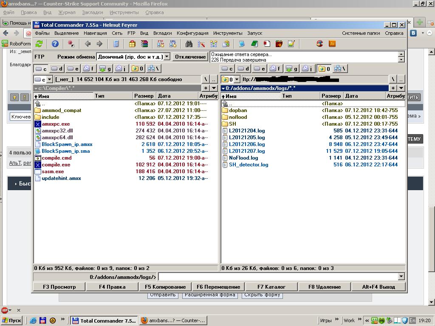Open Сеть menu

pyautogui.click(x=117, y=33)
